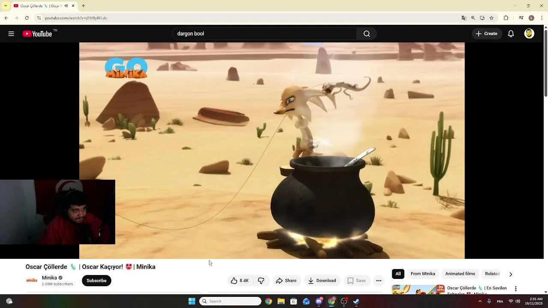Open the YouTube guide hamburger menu

pos(11,34)
